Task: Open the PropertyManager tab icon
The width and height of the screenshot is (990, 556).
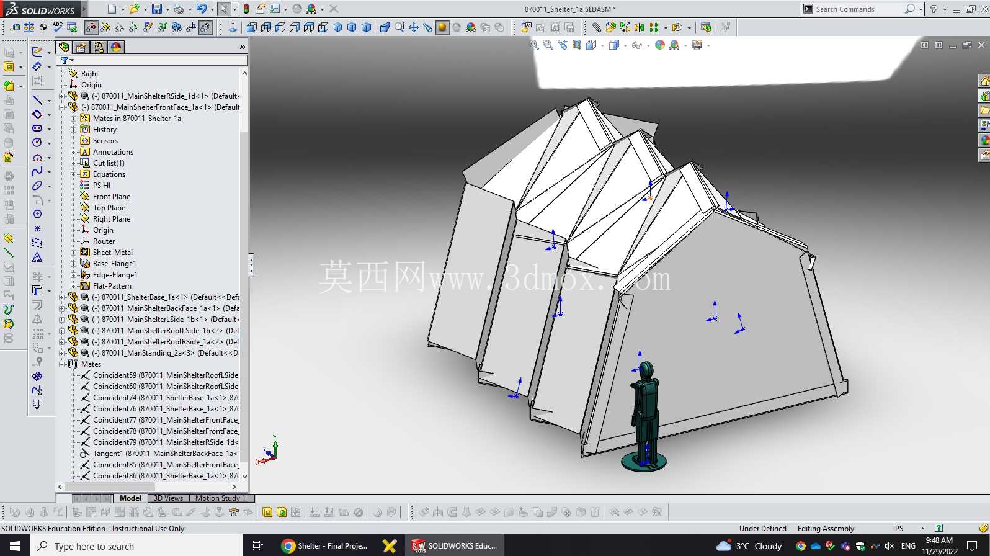Action: (x=81, y=47)
